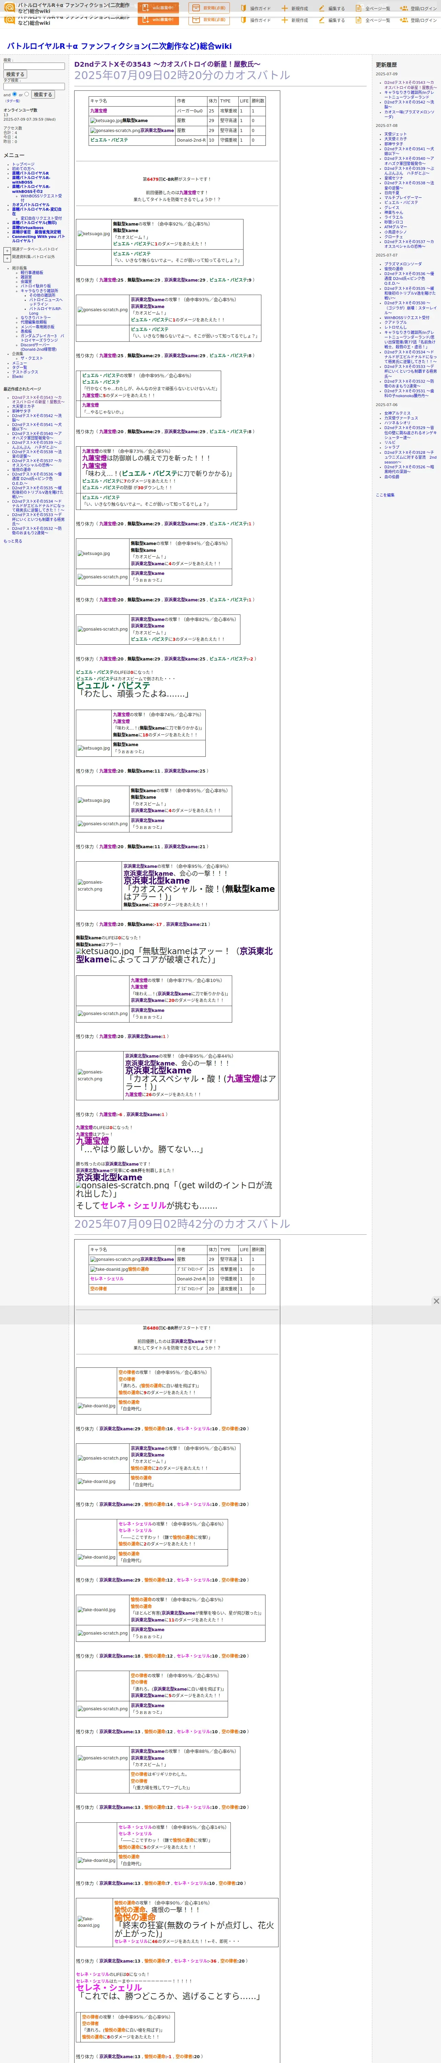The width and height of the screenshot is (441, 2063).
Task: Open トップページ in the left menu
Action: [x=23, y=164]
